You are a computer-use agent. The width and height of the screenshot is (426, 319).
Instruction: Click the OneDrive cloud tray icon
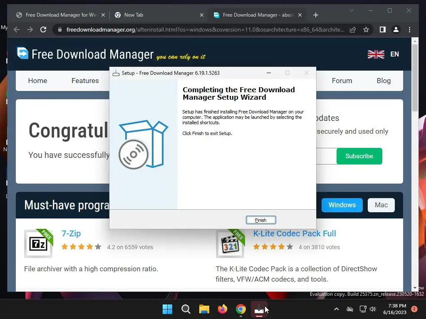[x=350, y=309]
